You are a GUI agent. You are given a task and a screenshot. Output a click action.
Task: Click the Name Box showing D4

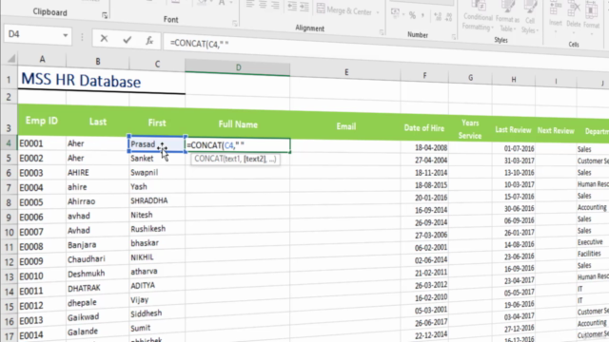pyautogui.click(x=34, y=34)
